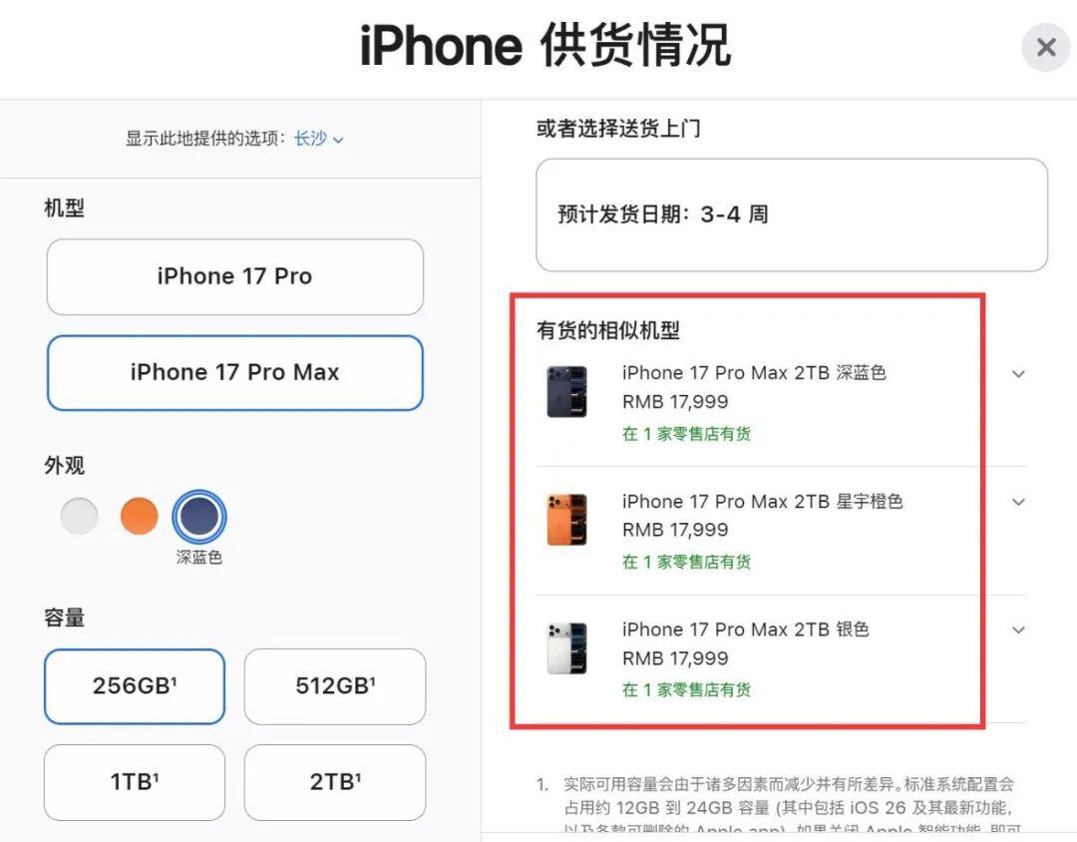Choose the deep blue color swatch
The width and height of the screenshot is (1077, 842).
click(199, 516)
